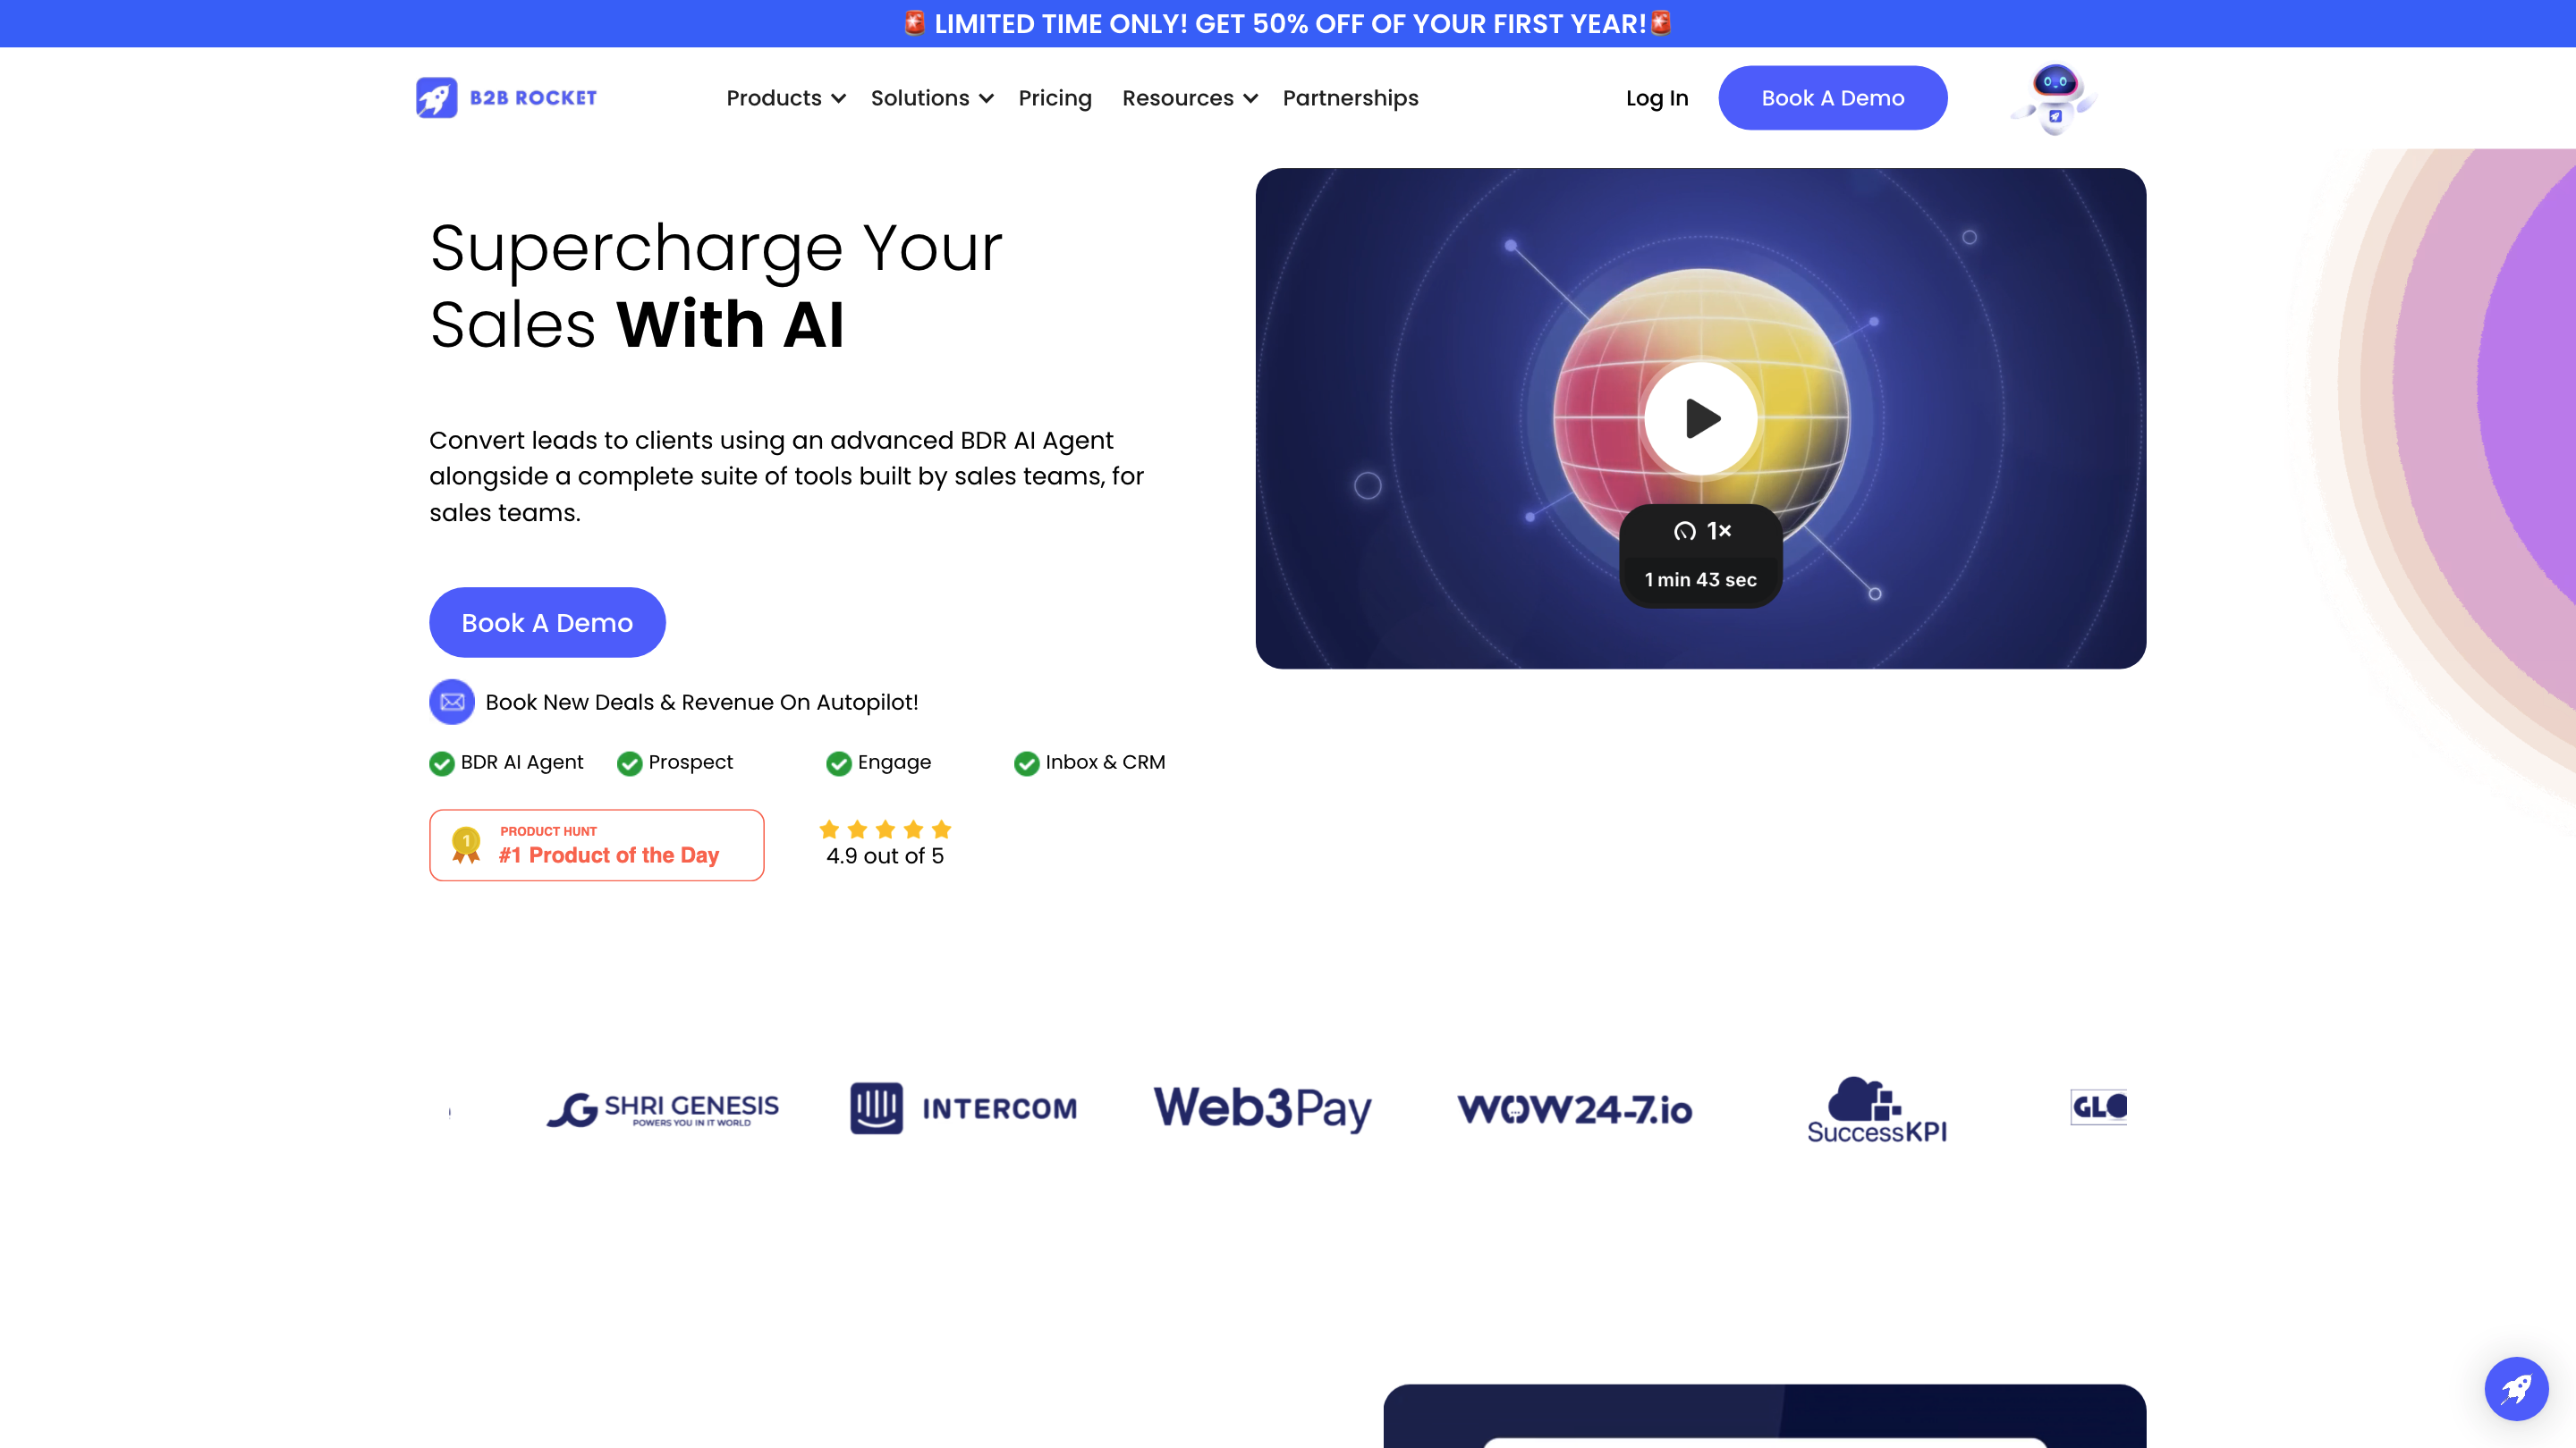Open the Pricing page
The height and width of the screenshot is (1448, 2576).
tap(1055, 98)
